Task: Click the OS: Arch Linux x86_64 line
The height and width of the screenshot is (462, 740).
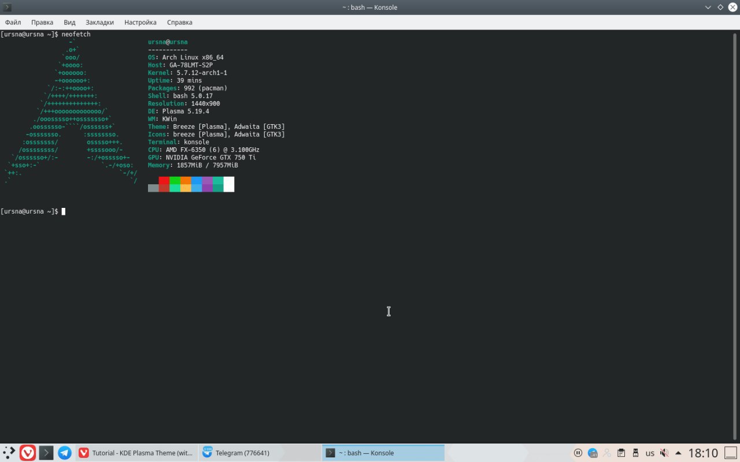Action: point(186,58)
